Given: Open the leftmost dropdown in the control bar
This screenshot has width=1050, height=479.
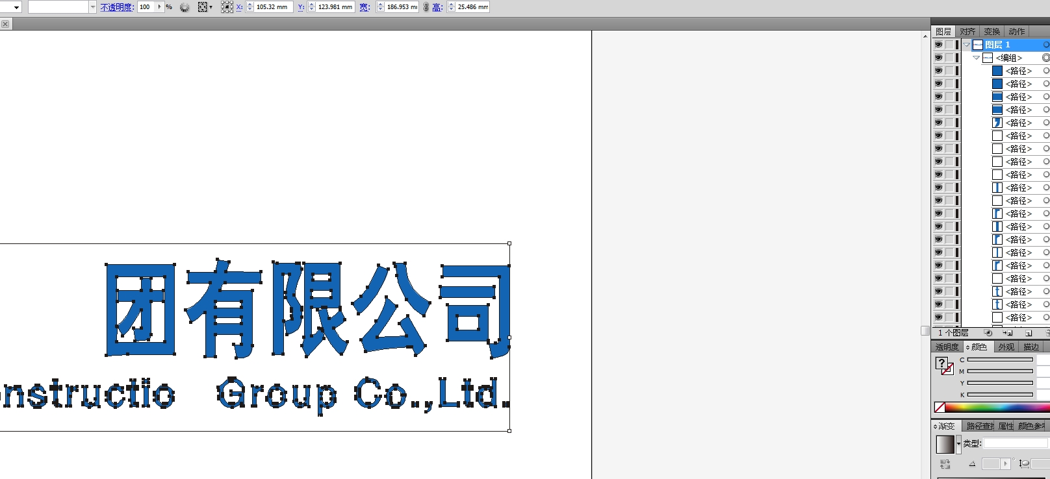Looking at the screenshot, I should (x=16, y=7).
